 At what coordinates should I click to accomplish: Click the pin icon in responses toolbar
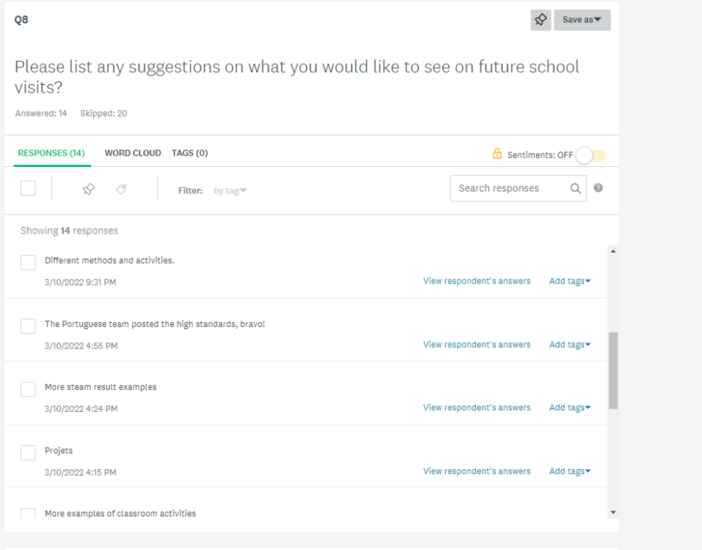89,189
